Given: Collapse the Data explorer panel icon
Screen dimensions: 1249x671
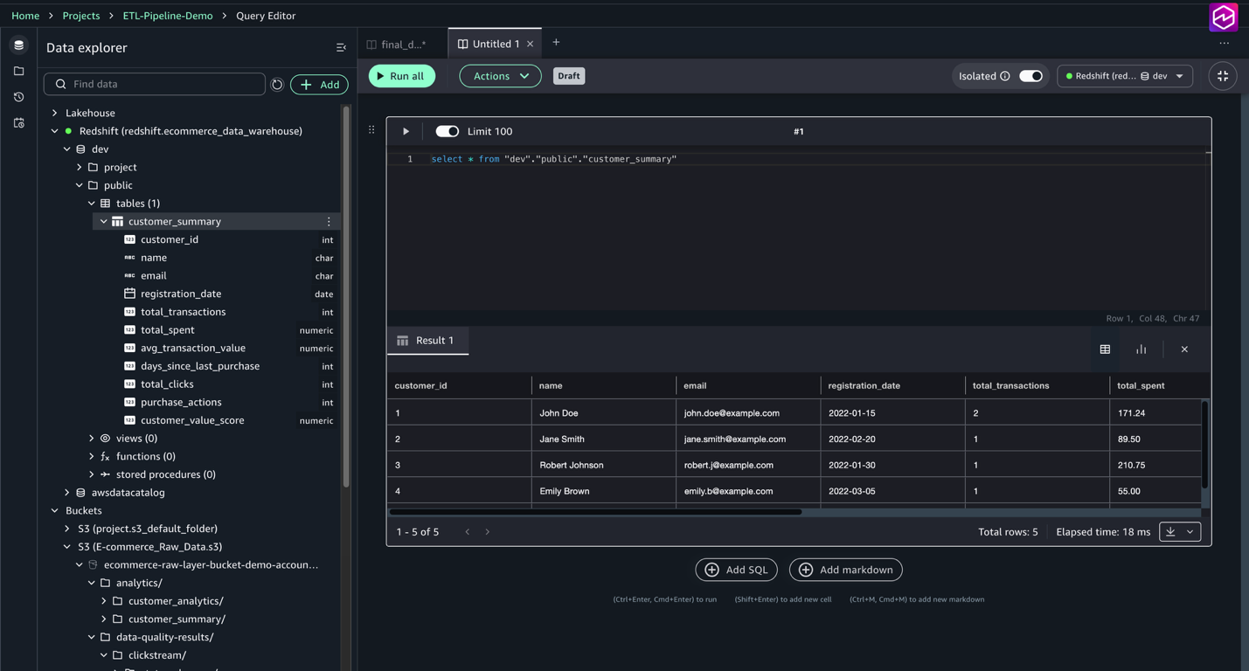Looking at the screenshot, I should pyautogui.click(x=341, y=47).
